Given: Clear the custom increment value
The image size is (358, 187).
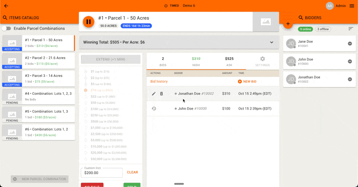Looking at the screenshot, I should pos(132,172).
